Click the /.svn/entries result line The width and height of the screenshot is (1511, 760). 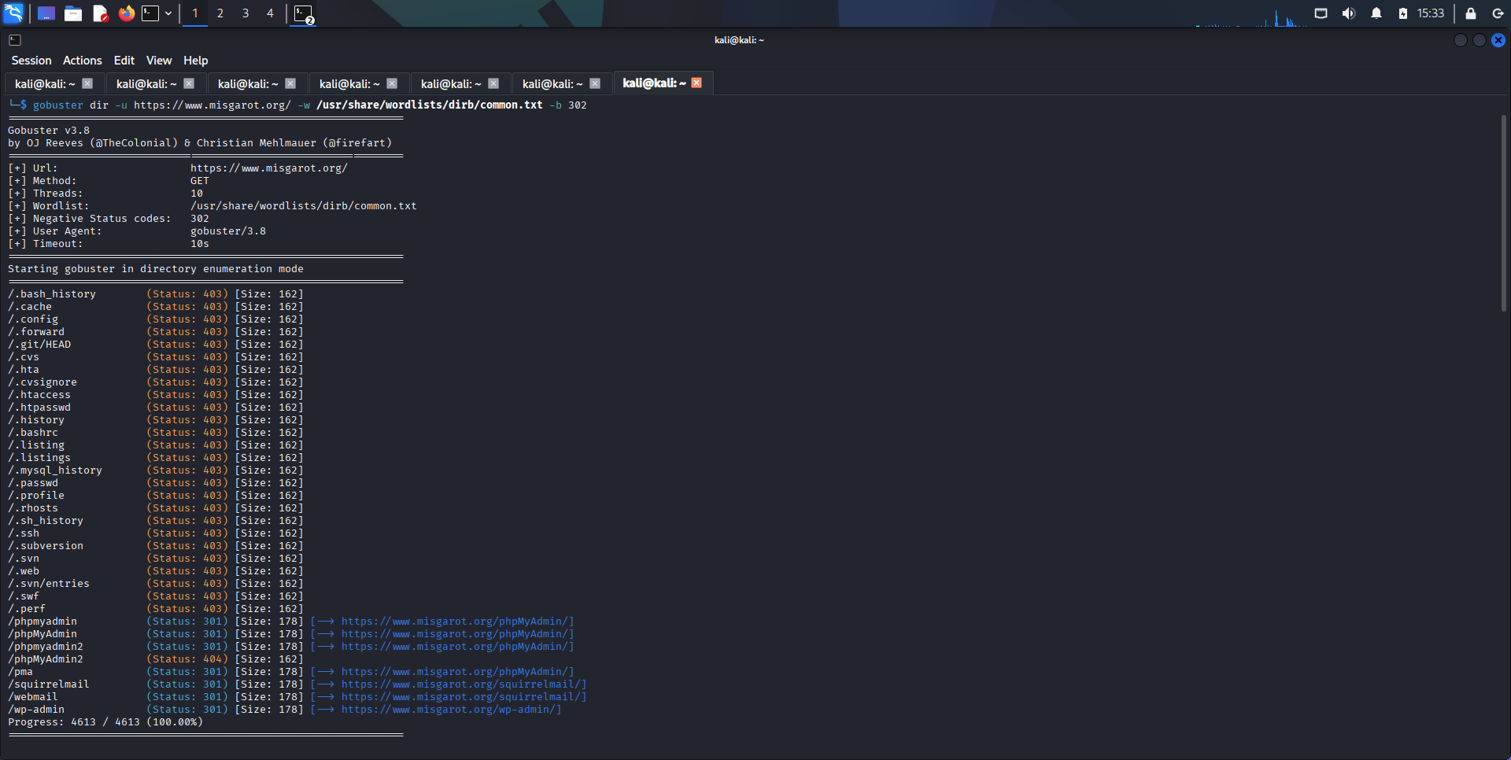tap(156, 584)
